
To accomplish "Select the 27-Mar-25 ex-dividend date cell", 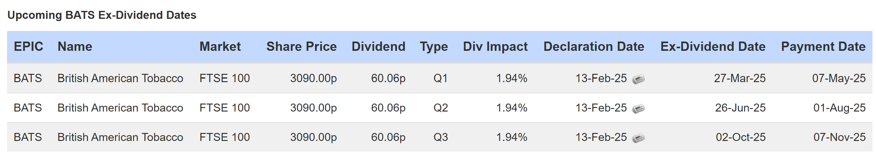I will (740, 78).
